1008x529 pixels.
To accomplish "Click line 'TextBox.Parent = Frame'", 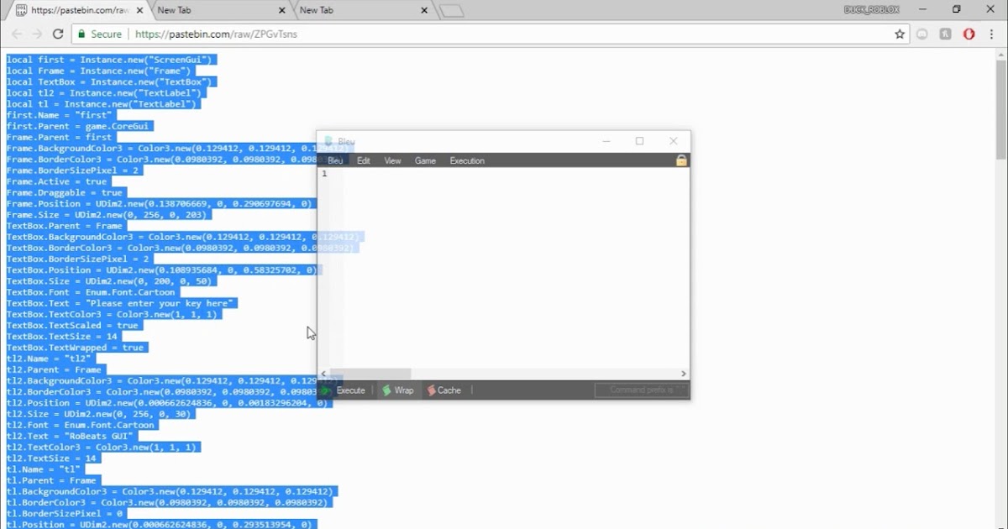I will click(x=66, y=226).
